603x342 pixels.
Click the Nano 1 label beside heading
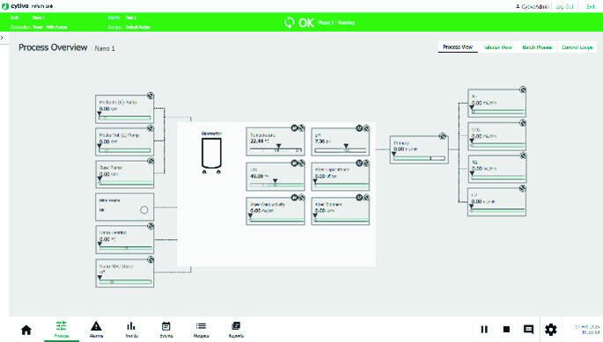pyautogui.click(x=105, y=48)
